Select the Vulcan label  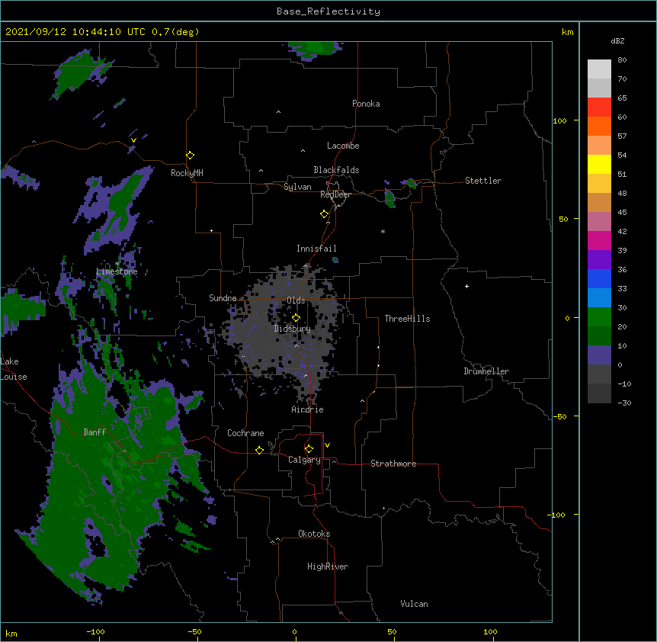[x=414, y=604]
